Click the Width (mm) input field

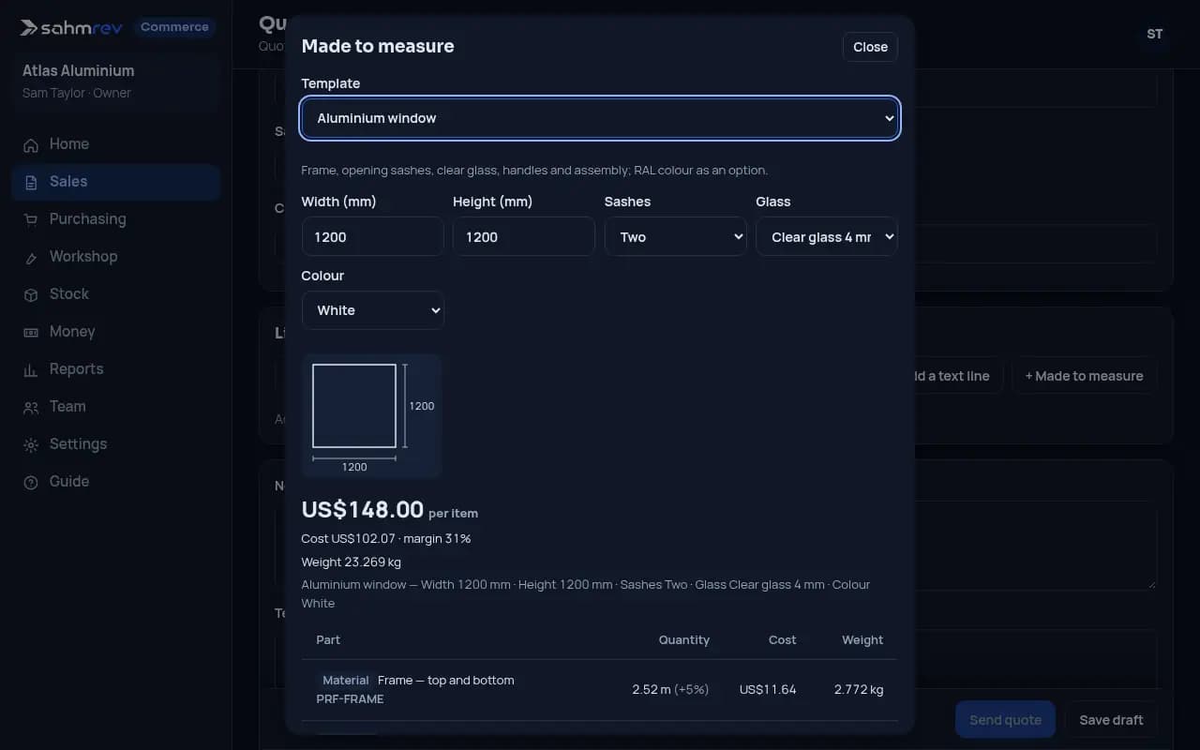tap(372, 236)
